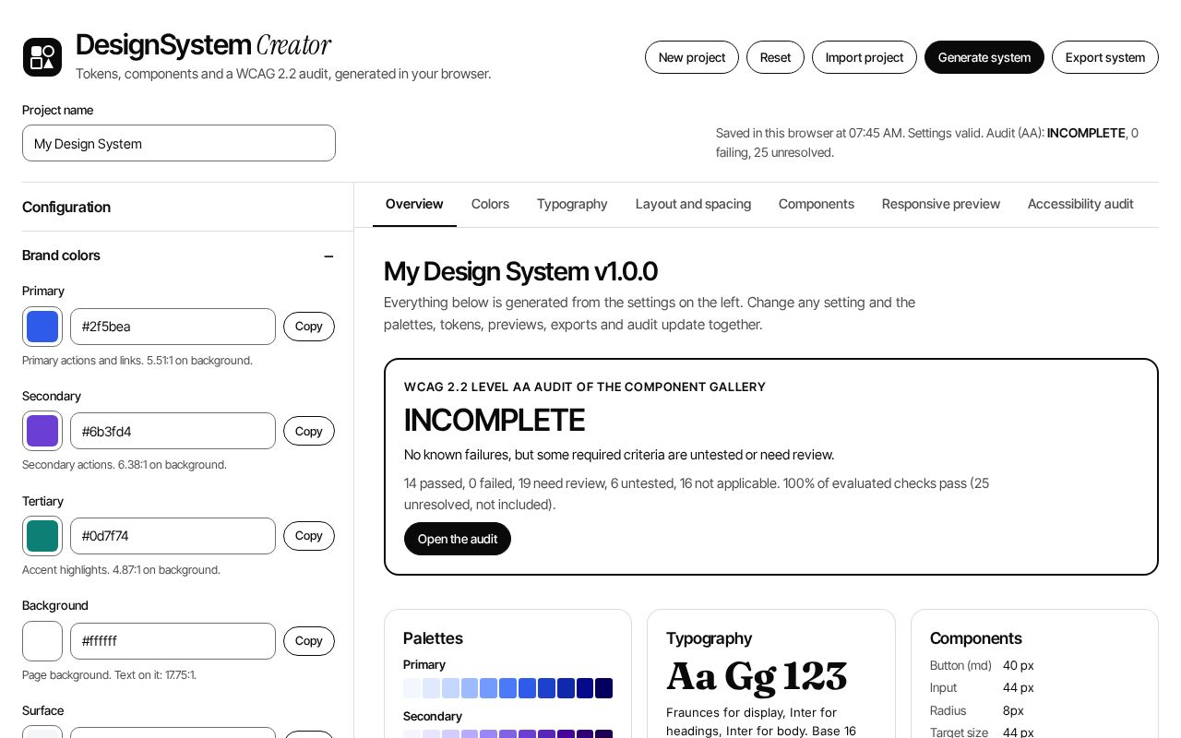Click the 'Saved in this browser' status text
This screenshot has height=738, width=1181.
point(927,142)
